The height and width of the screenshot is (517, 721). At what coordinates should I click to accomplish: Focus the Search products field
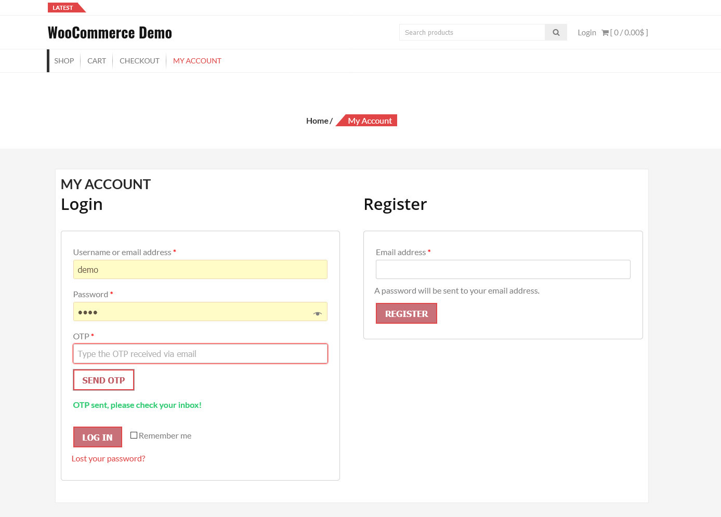pyautogui.click(x=472, y=32)
